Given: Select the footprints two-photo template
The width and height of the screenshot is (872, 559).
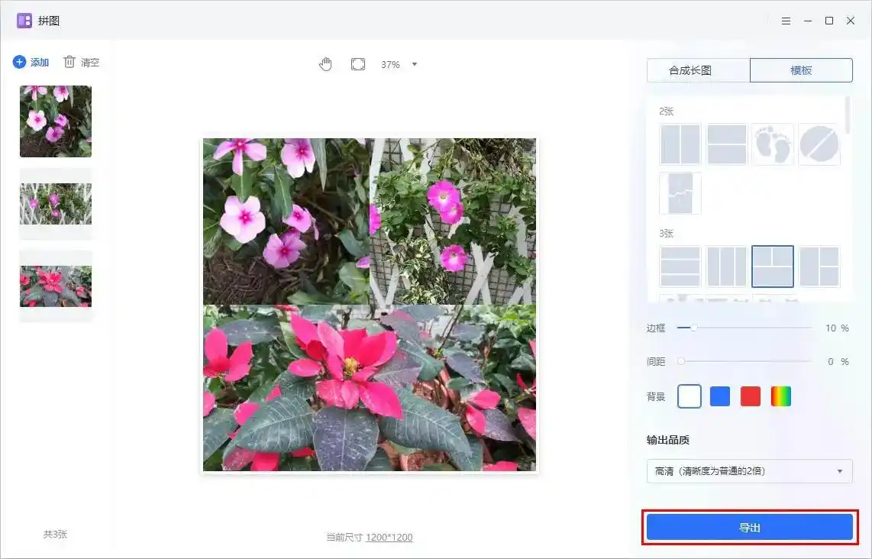Looking at the screenshot, I should [773, 144].
